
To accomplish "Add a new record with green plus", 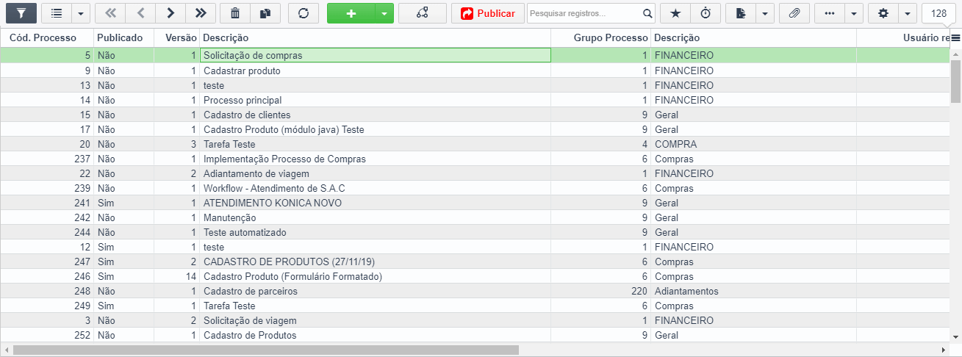I will click(x=351, y=13).
